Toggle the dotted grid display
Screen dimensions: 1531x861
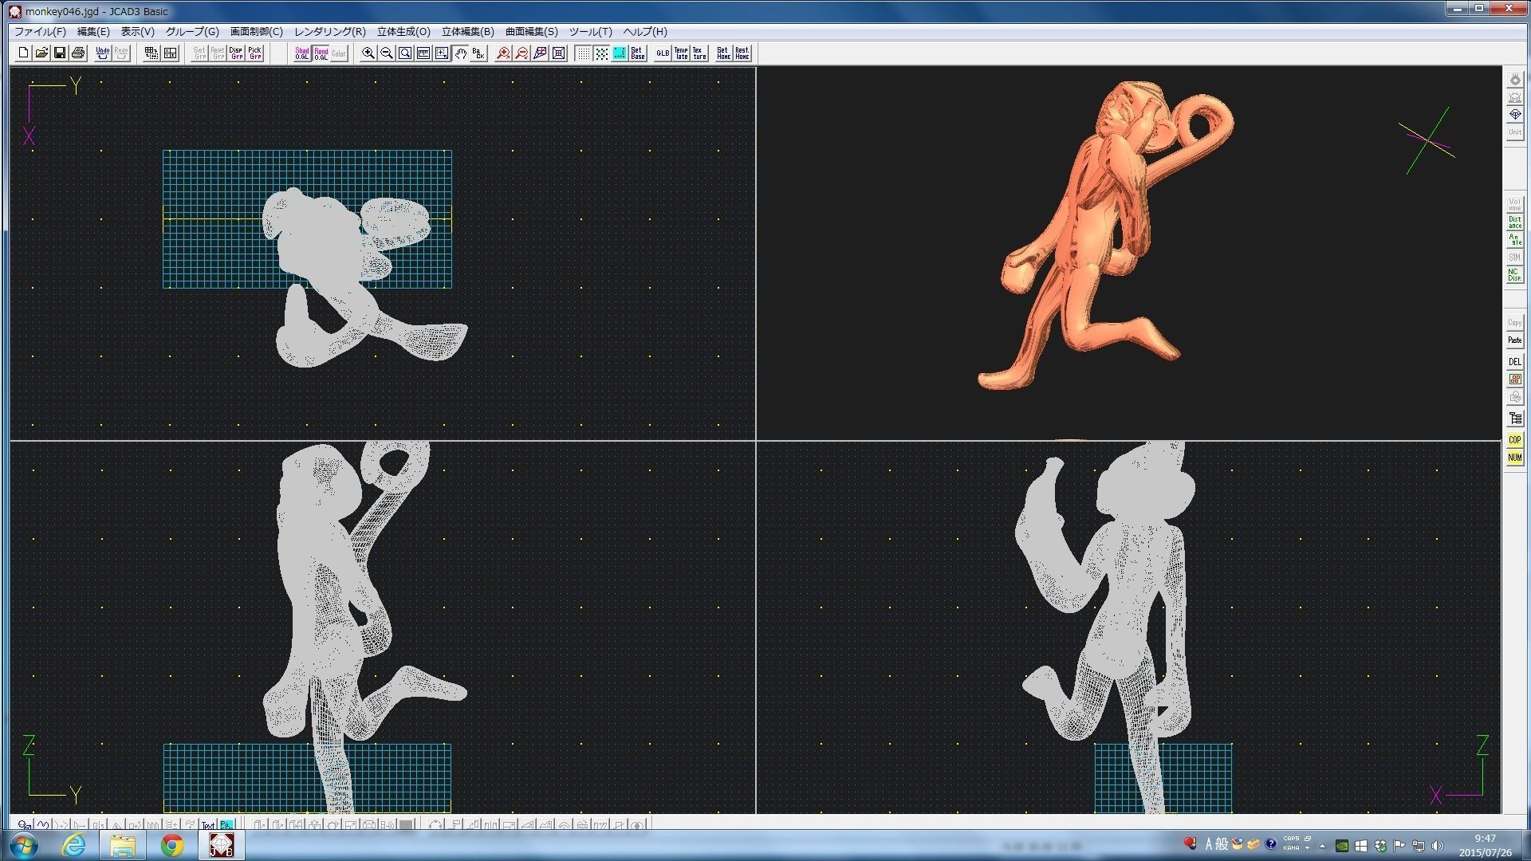[x=584, y=53]
